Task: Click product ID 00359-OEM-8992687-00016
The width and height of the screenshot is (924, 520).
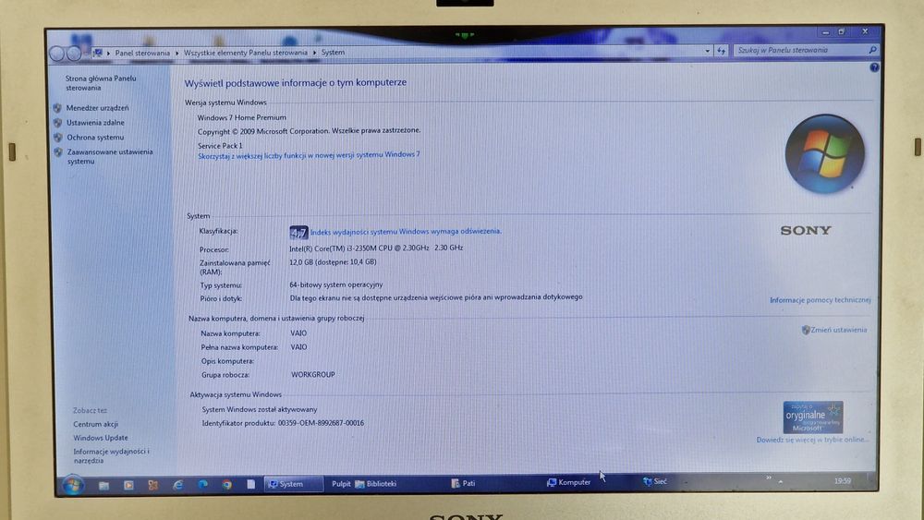Action: (321, 423)
